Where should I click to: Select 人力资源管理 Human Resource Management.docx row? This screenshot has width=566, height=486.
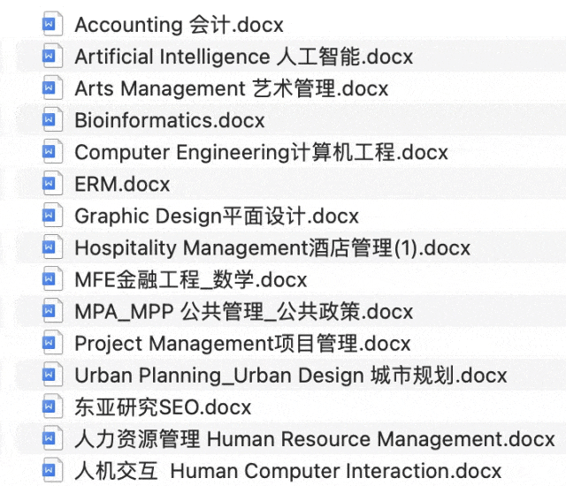[x=315, y=439]
